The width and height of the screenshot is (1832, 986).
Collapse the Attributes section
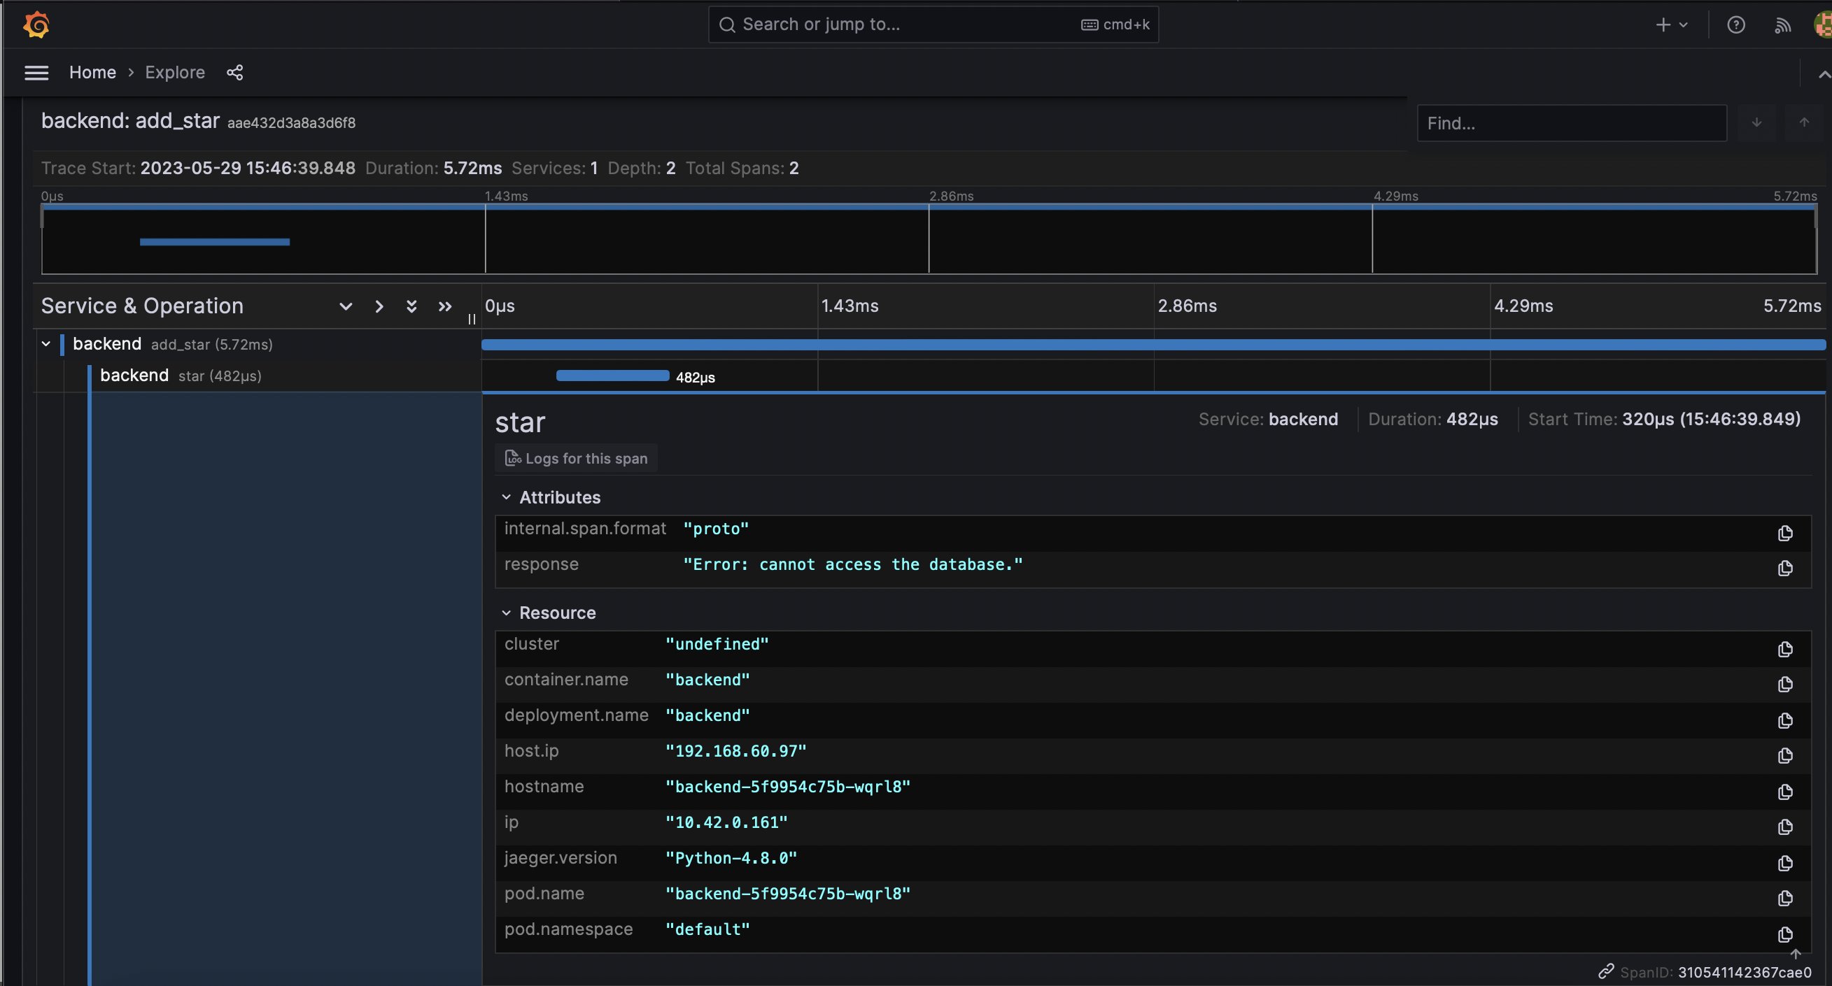pyautogui.click(x=507, y=497)
